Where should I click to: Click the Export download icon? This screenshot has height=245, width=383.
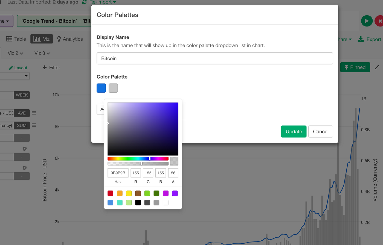(361, 39)
